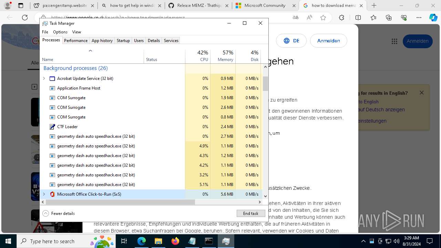Viewport: 441px width, 248px height.
Task: Select COM Surrogate row using 2.6 MB
Action: click(x=151, y=107)
